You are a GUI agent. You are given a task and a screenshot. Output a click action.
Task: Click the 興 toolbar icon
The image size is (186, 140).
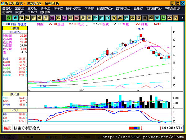pos(132,18)
